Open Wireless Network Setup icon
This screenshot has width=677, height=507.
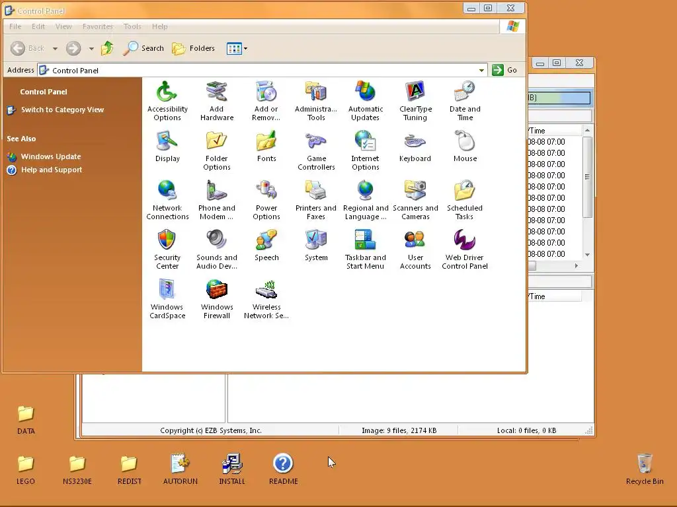[x=266, y=299]
